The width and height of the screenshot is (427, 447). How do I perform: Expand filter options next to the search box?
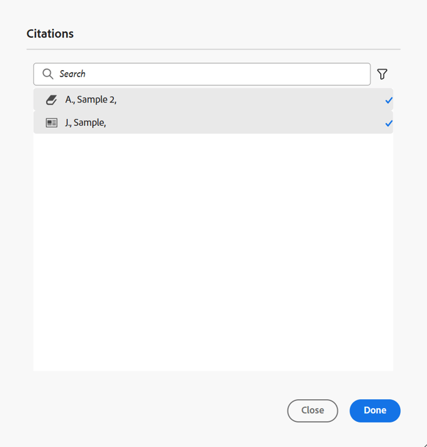pyautogui.click(x=382, y=74)
